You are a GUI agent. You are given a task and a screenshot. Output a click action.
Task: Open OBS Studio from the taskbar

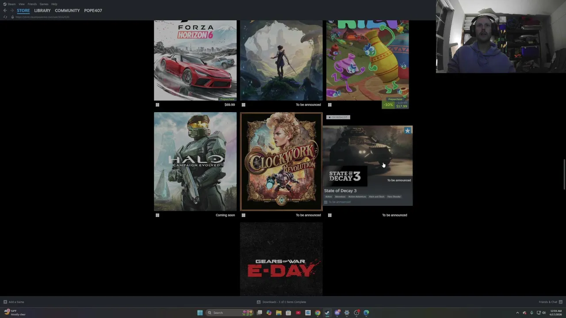click(x=356, y=313)
